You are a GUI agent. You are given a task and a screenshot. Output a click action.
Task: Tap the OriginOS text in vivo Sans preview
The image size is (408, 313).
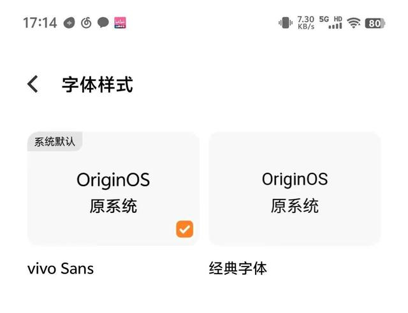113,180
